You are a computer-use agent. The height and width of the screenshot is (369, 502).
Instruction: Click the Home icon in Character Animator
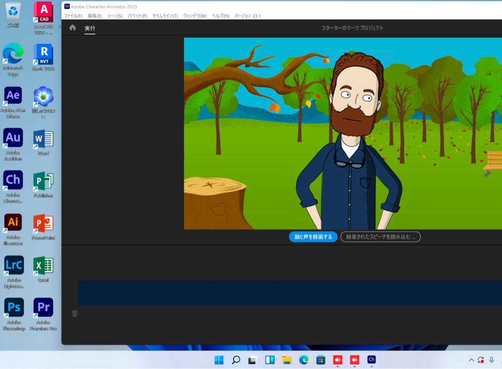pyautogui.click(x=73, y=28)
